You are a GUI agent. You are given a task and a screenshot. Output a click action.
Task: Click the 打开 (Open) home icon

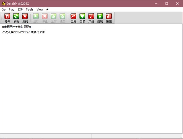7,16
